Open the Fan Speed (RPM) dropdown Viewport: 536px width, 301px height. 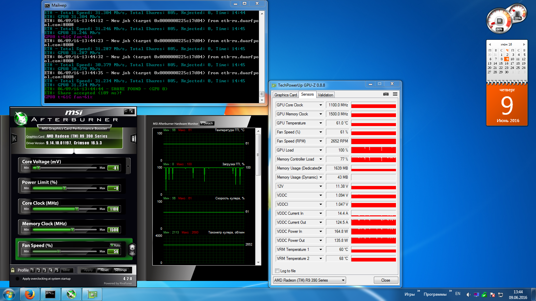coord(321,141)
